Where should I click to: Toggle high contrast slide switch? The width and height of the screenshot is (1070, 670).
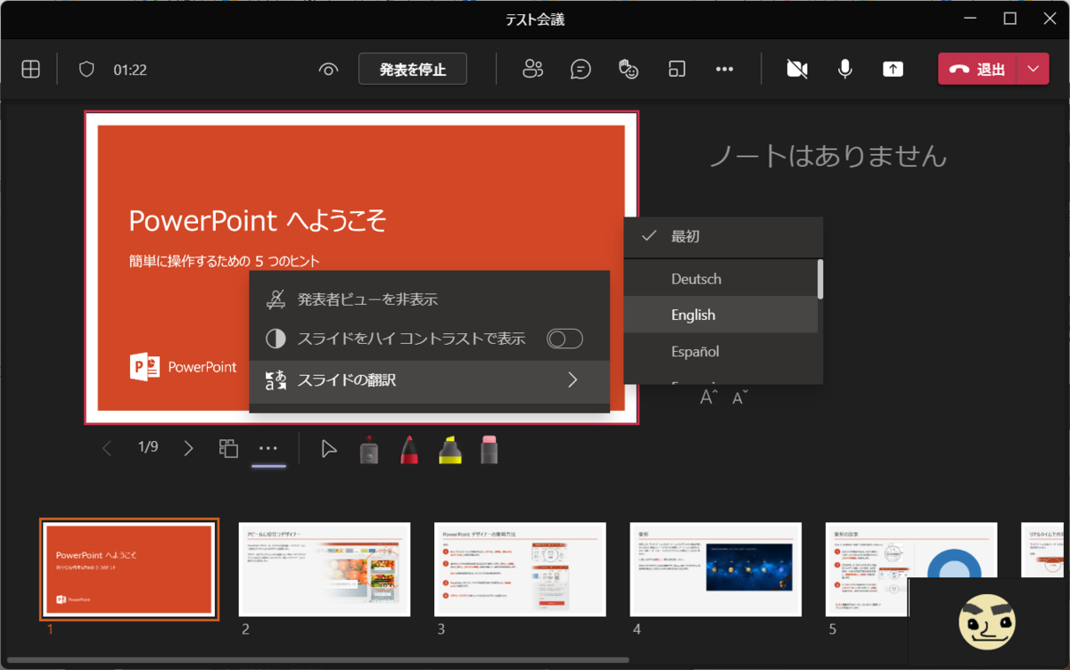point(564,339)
